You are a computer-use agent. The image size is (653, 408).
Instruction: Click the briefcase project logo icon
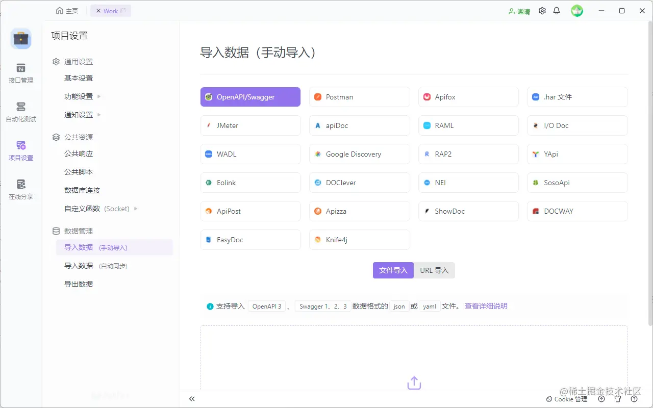[21, 39]
